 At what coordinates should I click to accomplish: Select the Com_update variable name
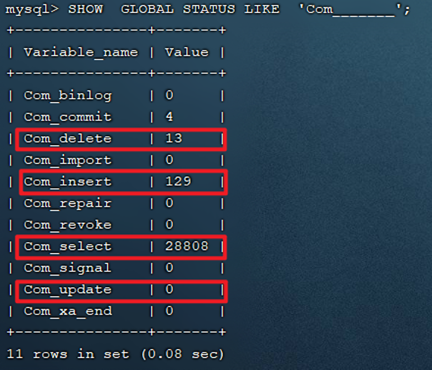[68, 290]
